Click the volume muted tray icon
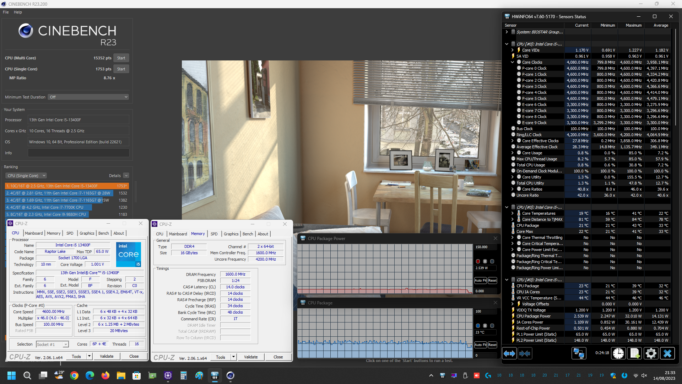Viewport: 682px width, 384px height. (644, 375)
